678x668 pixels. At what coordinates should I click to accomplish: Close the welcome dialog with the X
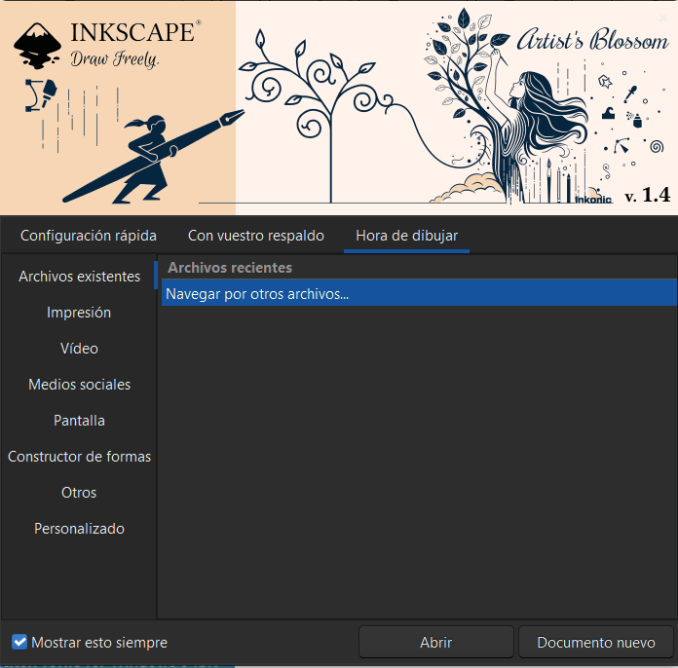[x=662, y=18]
